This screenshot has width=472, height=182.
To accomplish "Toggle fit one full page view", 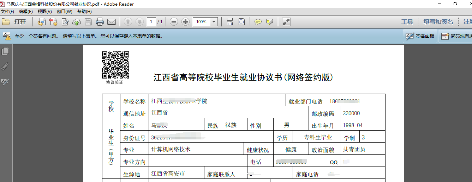I will 241,22.
